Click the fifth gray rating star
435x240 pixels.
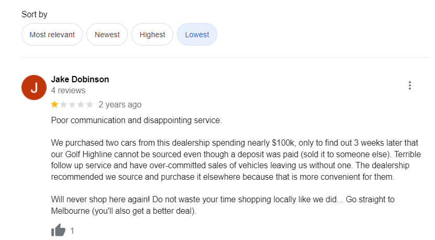tap(90, 104)
